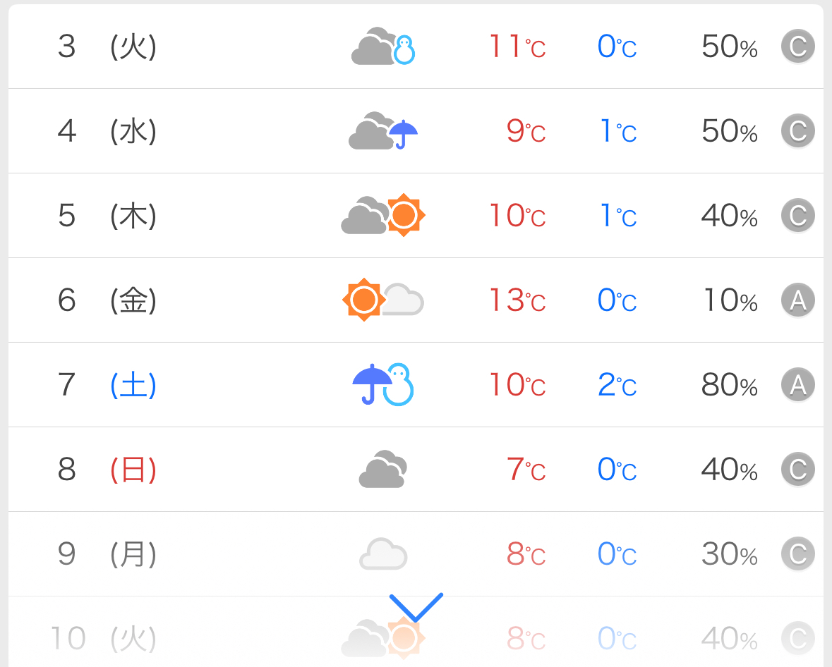
Task: Click the gray clouds icon for day 8
Action: (x=383, y=469)
